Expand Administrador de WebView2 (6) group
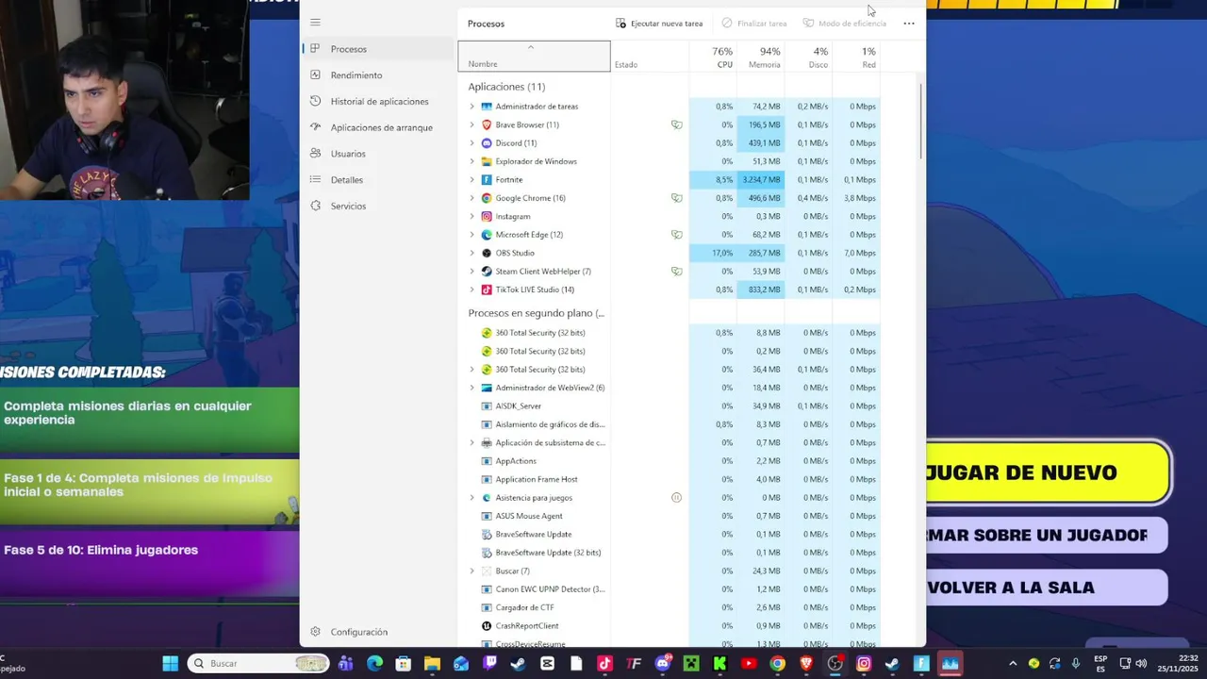The image size is (1207, 679). [471, 388]
